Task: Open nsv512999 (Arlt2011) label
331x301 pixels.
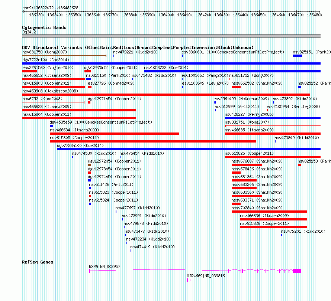Action: click(x=237, y=107)
